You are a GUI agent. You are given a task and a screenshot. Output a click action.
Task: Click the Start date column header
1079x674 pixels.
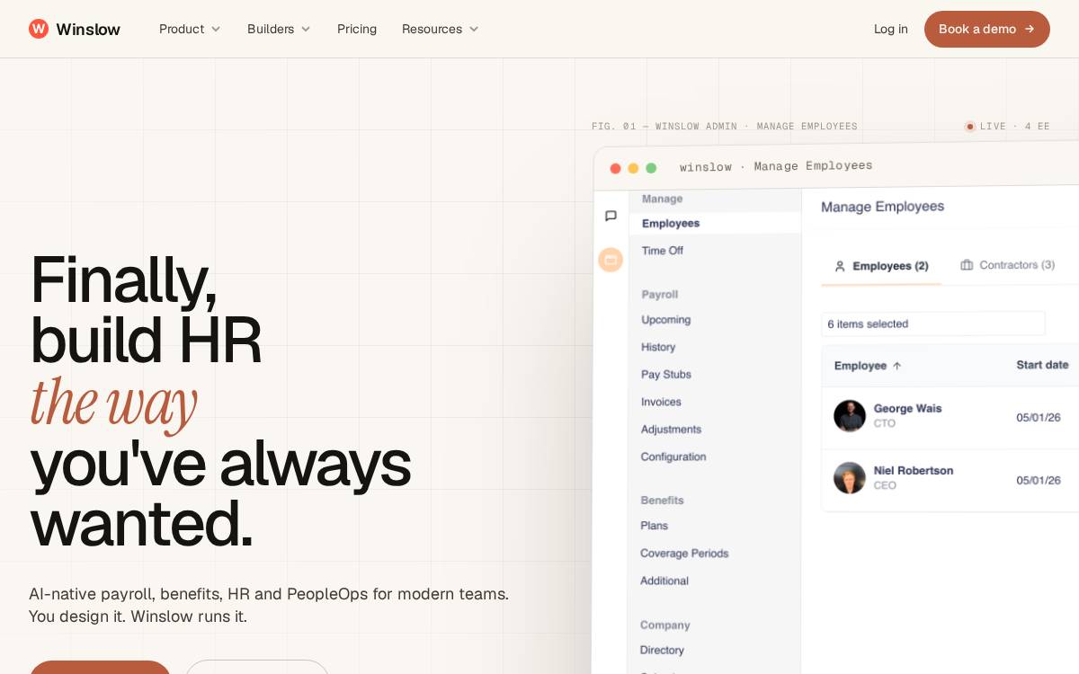click(1042, 365)
